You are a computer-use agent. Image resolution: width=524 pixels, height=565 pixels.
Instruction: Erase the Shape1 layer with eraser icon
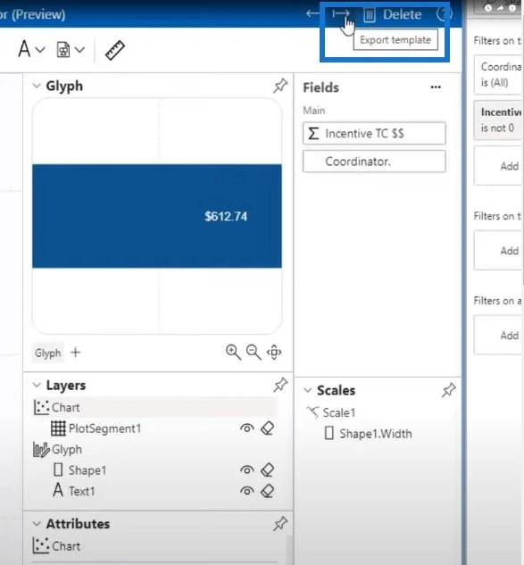point(267,469)
